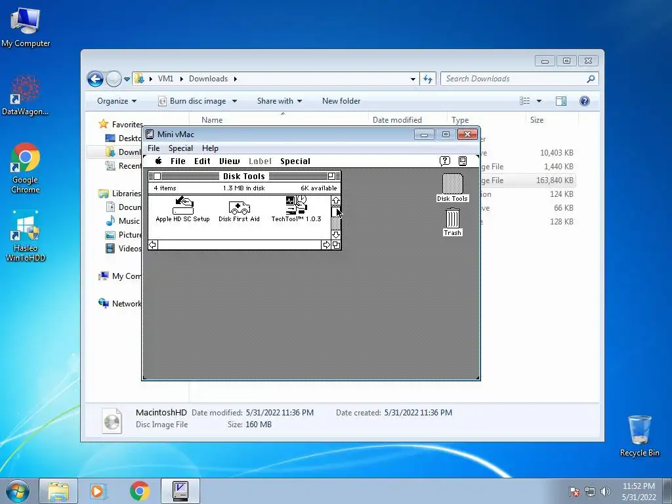
Task: Click the Action Center flag tray icon
Action: click(x=574, y=491)
